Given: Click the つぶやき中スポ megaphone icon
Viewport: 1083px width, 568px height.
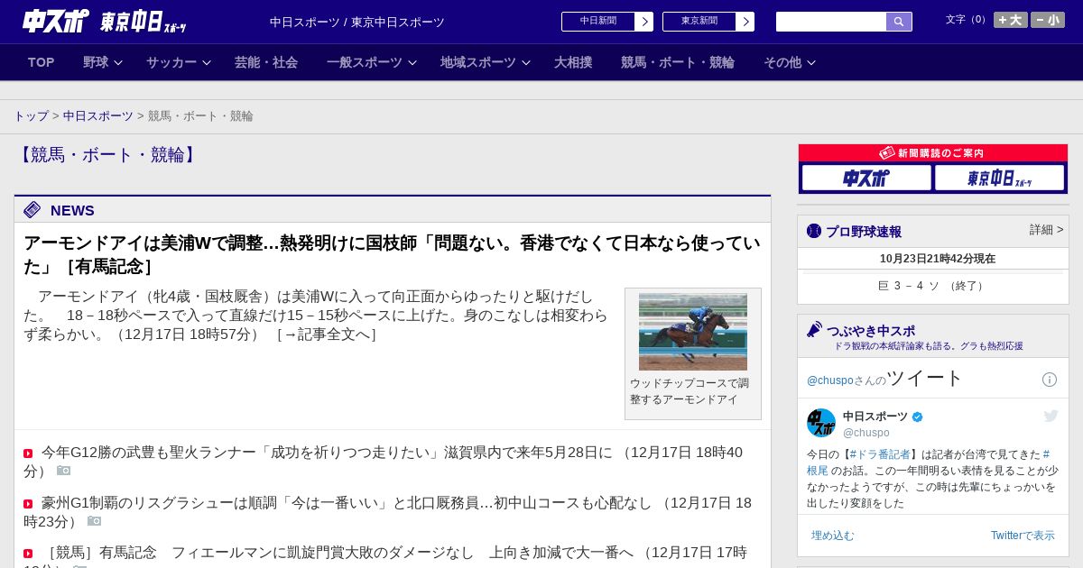Looking at the screenshot, I should click(815, 330).
